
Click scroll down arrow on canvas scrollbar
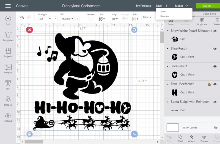coord(162,137)
